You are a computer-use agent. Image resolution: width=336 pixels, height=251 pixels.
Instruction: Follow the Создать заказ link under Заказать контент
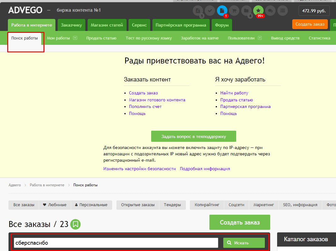point(143,93)
